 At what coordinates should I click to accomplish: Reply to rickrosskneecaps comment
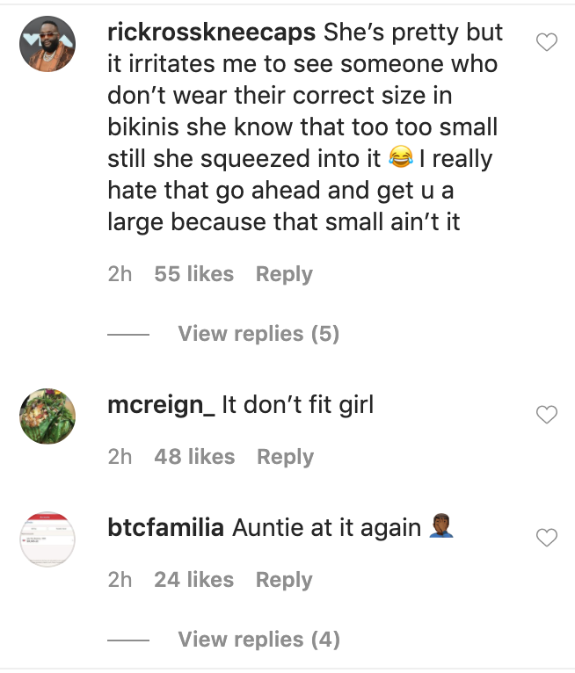pyautogui.click(x=284, y=274)
